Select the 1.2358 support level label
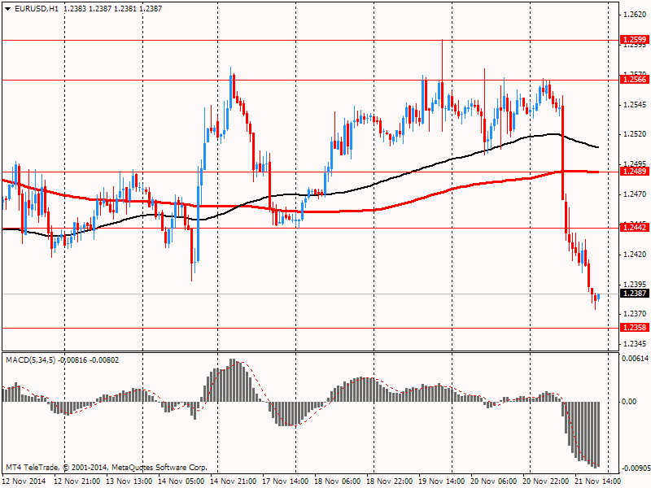 tap(634, 327)
